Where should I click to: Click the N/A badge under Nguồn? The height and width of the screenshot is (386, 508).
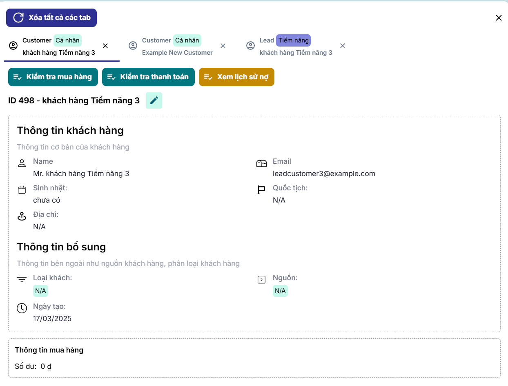pyautogui.click(x=280, y=291)
